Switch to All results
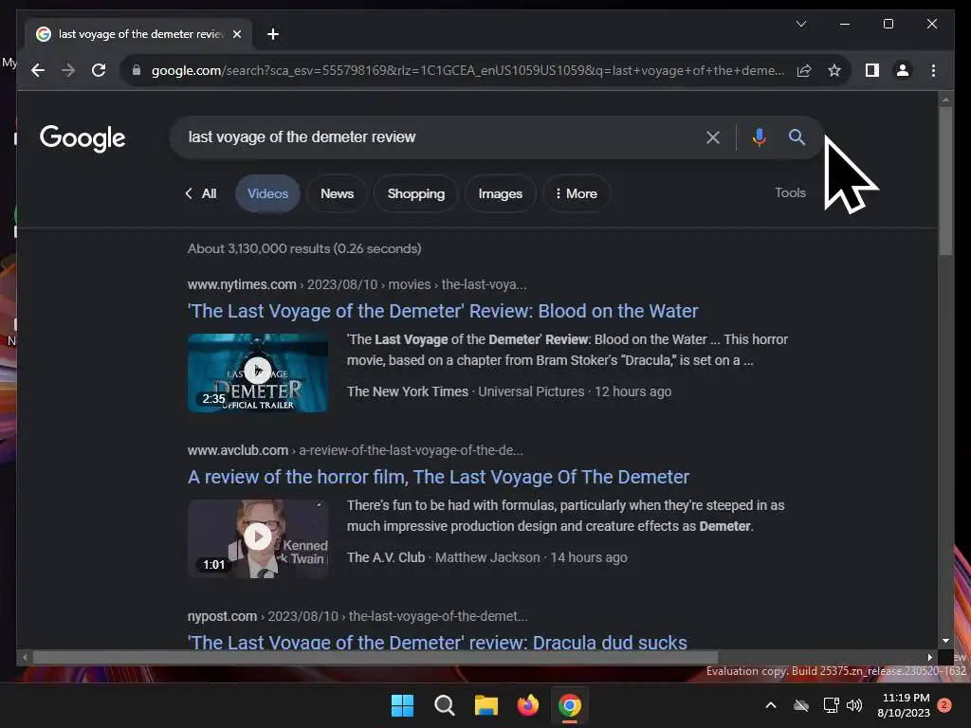The height and width of the screenshot is (728, 971). [x=201, y=193]
